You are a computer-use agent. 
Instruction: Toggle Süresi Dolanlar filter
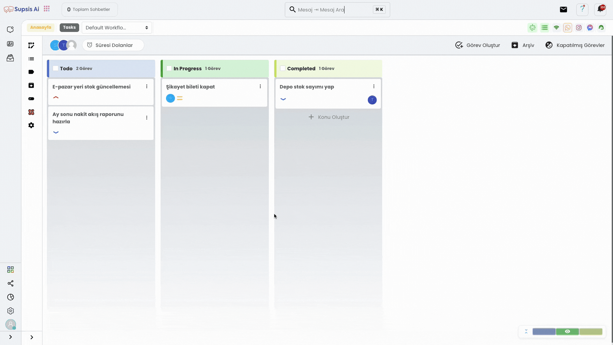pyautogui.click(x=113, y=45)
